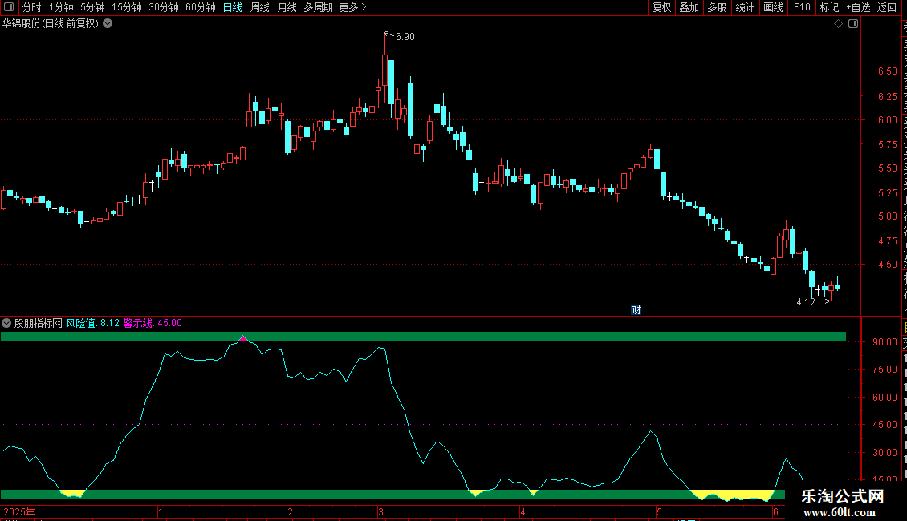Switch to 周线 weekly chart

pyautogui.click(x=260, y=7)
